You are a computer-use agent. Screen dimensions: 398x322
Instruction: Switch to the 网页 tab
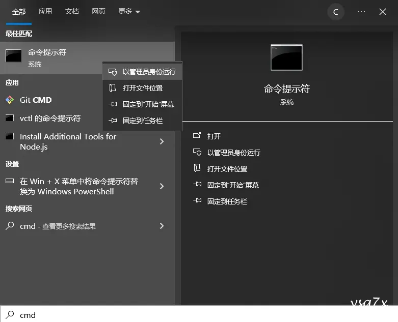(98, 11)
